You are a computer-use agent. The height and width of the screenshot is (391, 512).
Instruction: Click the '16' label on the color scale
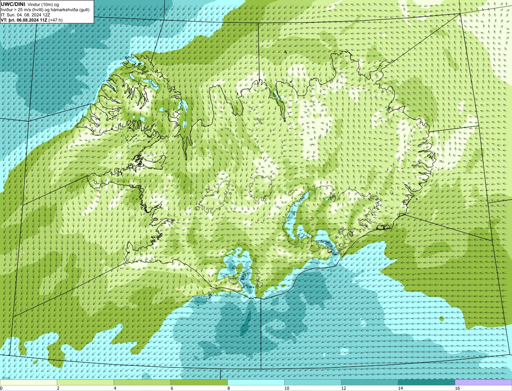click(457, 388)
